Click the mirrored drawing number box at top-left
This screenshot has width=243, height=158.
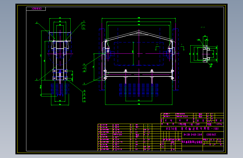click(36, 9)
